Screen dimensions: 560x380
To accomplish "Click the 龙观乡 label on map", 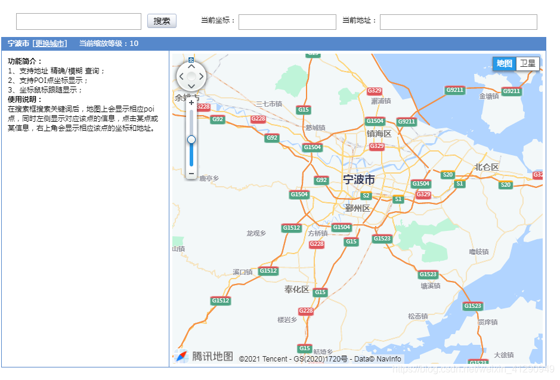I will pyautogui.click(x=256, y=233).
